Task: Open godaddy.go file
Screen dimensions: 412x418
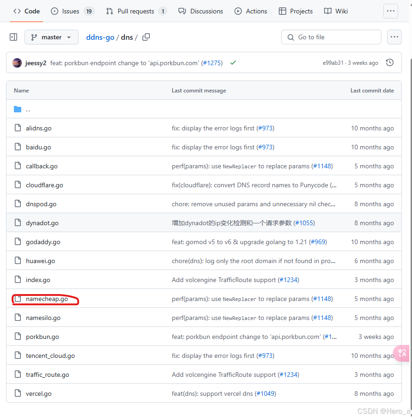Action: pos(43,242)
